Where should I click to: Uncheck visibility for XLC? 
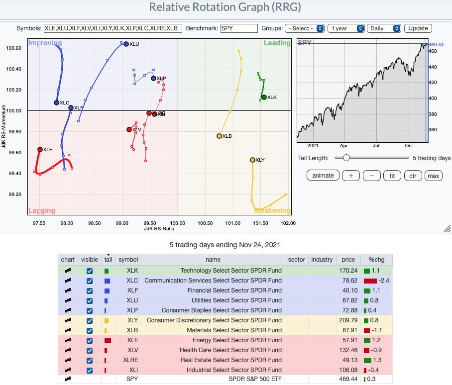90,281
